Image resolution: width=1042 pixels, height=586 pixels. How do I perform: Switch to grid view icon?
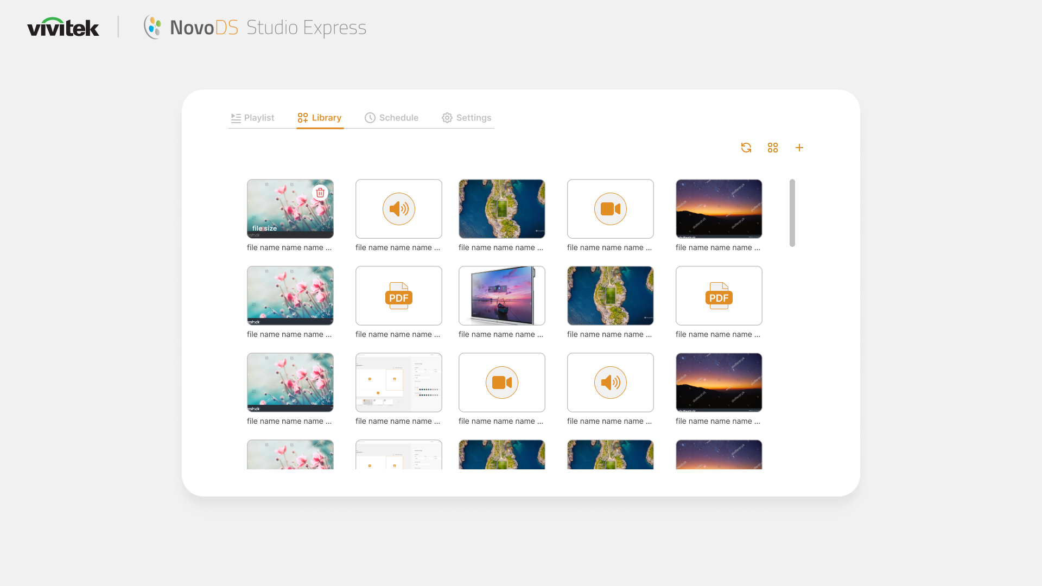(773, 148)
